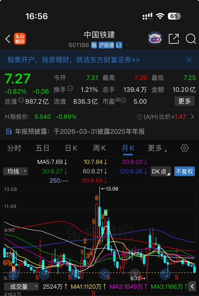Tap the 16:56 clock in status bar
Screen dimensions: 199x296
[37, 16]
